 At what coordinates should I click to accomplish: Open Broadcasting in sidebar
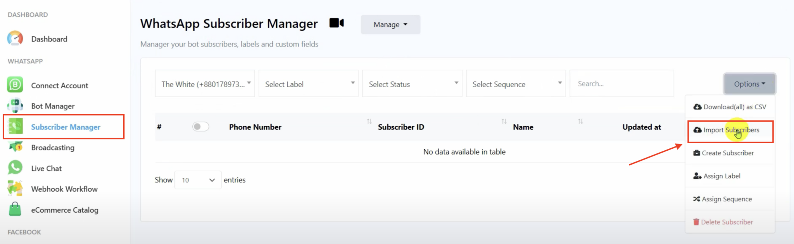pos(53,148)
